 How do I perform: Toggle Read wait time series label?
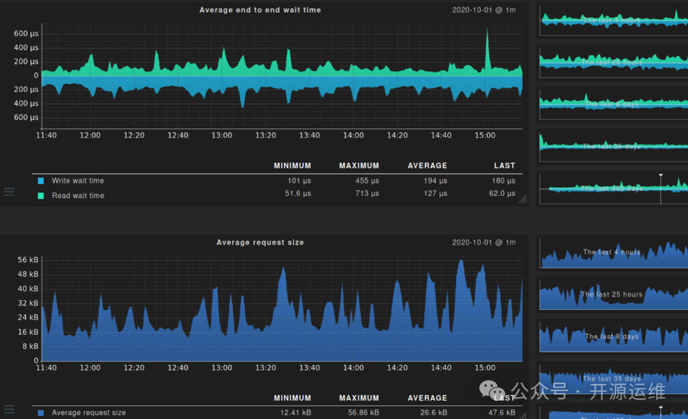click(x=78, y=195)
